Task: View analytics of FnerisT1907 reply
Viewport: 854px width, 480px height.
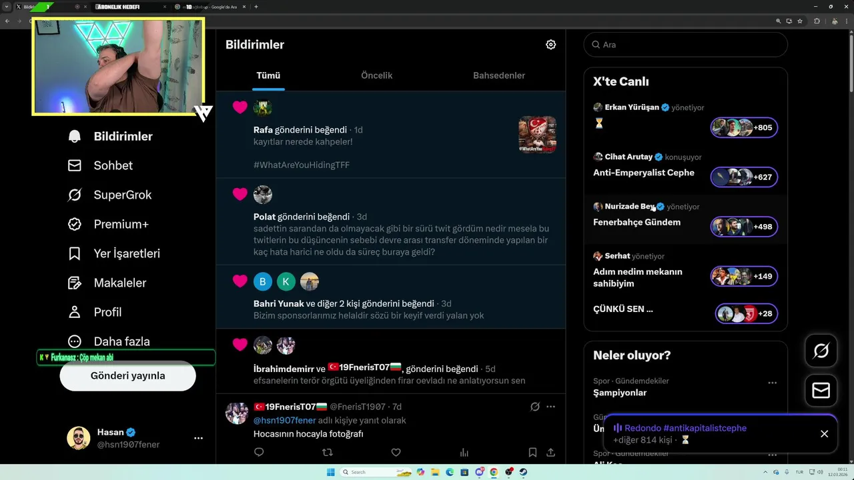Action: [464, 452]
